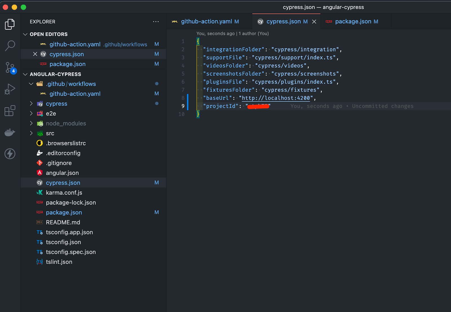451x312 pixels.
Task: Open cypress.json in the file tree
Action: [93, 183]
